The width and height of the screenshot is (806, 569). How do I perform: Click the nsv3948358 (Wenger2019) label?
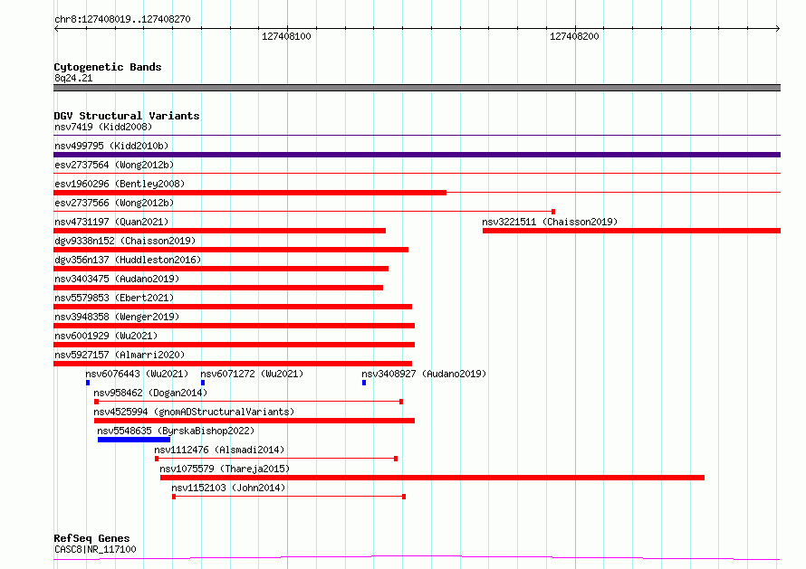[117, 317]
